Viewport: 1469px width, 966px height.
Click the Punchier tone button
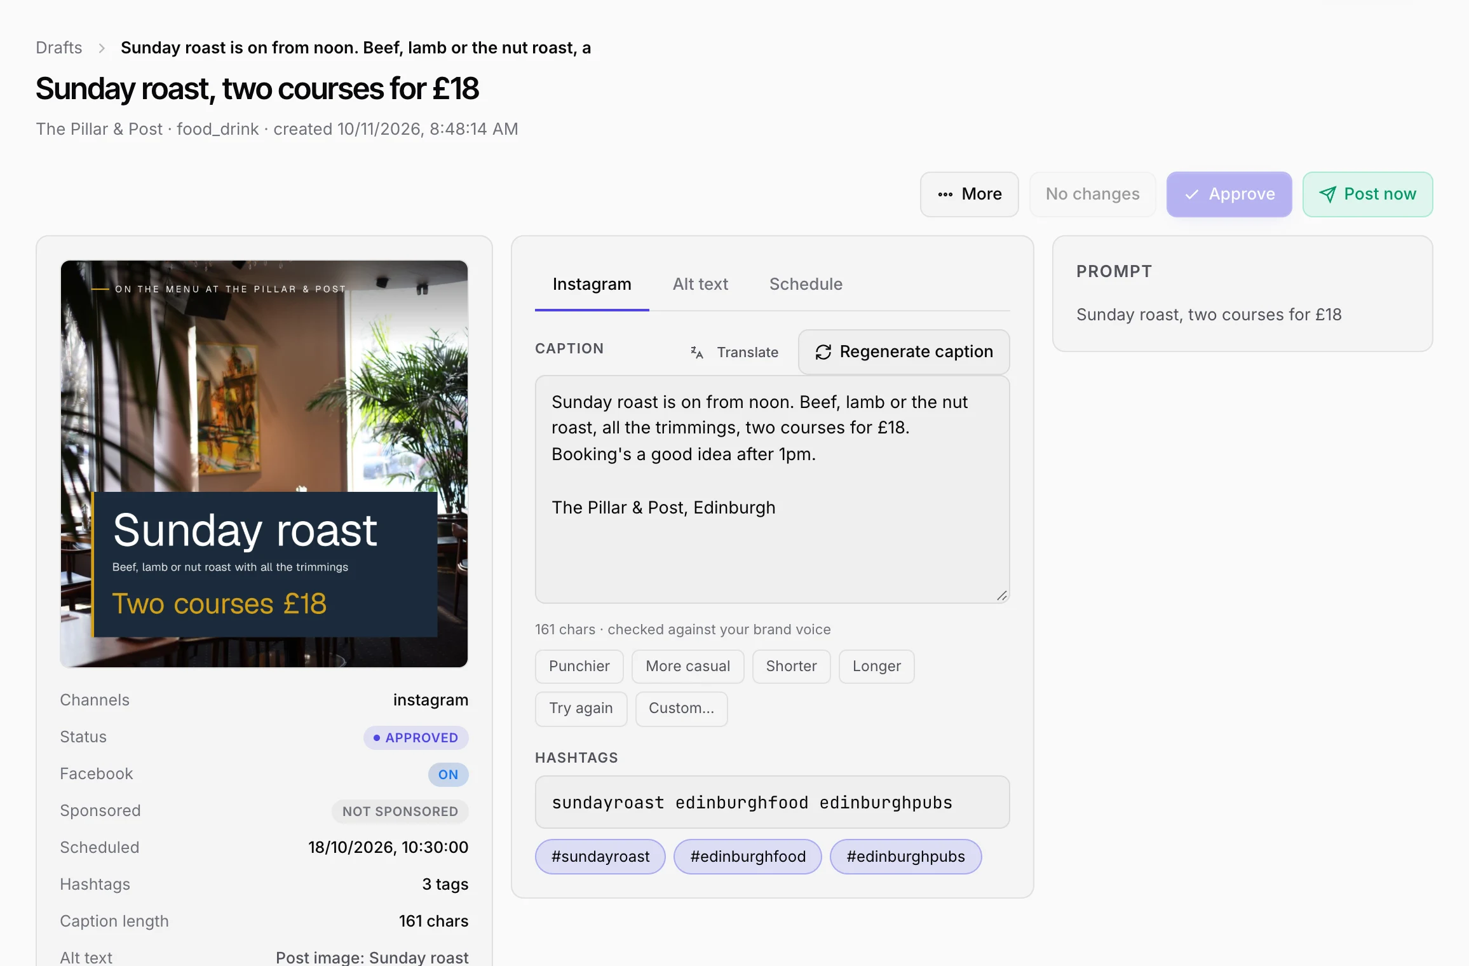point(579,667)
